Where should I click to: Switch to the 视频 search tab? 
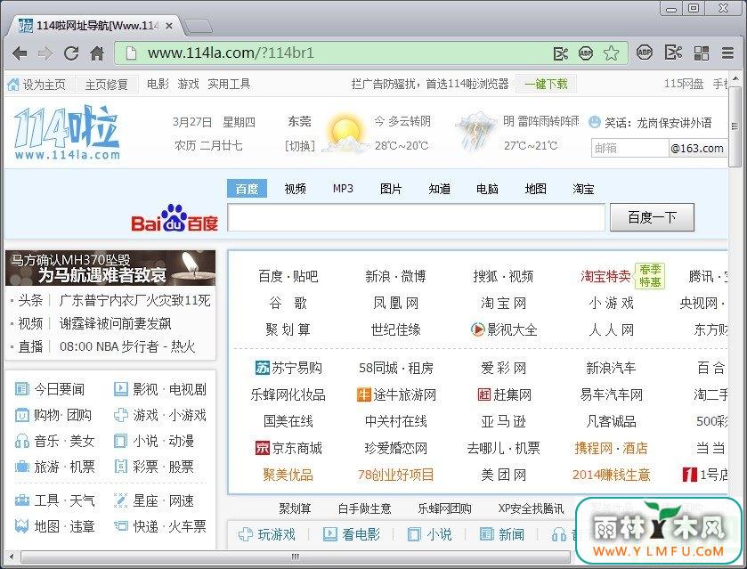click(x=295, y=189)
